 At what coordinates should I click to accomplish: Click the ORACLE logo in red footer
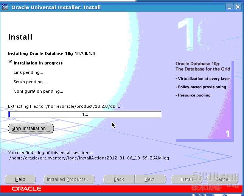click(27, 189)
